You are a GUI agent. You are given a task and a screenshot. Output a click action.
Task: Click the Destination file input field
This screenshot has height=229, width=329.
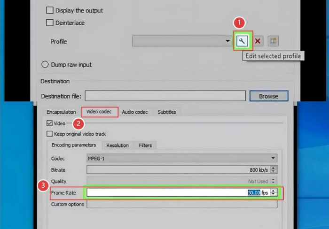(x=165, y=96)
